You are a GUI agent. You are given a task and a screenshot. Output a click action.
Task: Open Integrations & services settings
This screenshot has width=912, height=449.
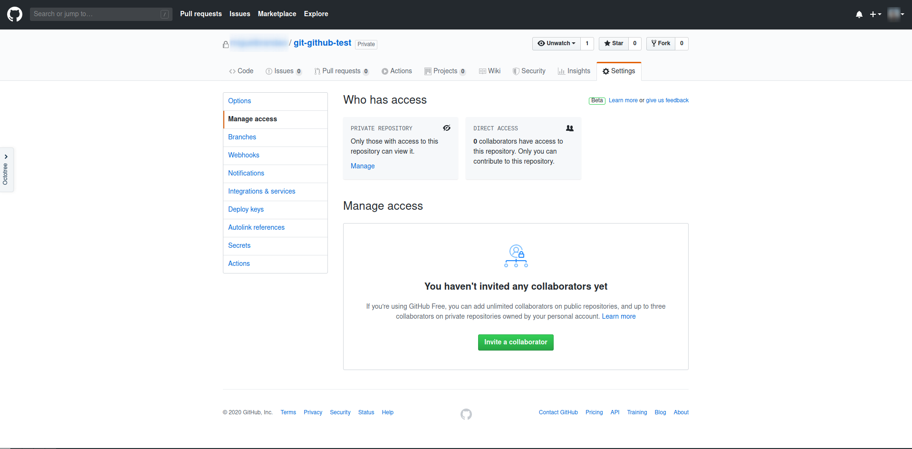pos(275,191)
